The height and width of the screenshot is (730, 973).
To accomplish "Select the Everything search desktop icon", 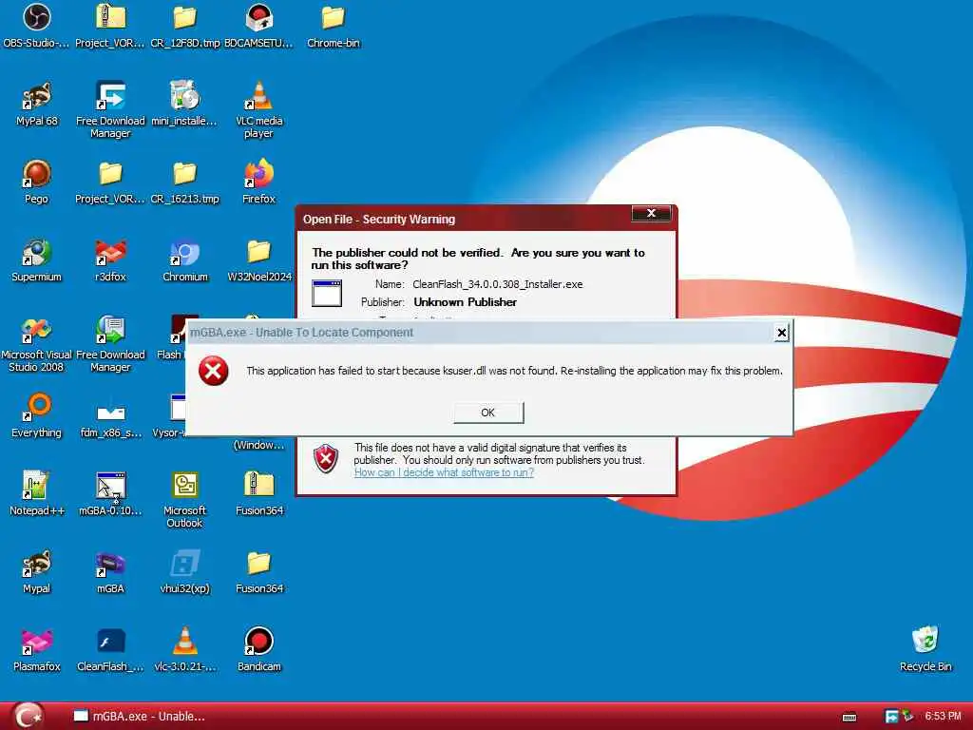I will [x=37, y=415].
